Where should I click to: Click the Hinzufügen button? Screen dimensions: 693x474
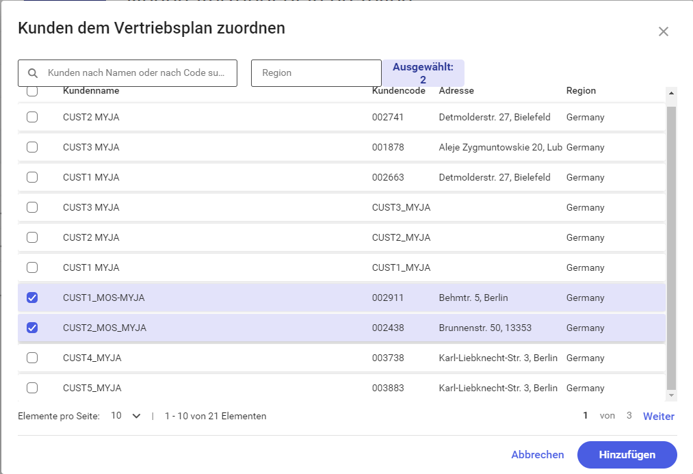[x=627, y=455]
